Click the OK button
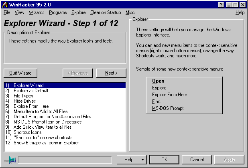This screenshot has width=248, height=168. (165, 160)
